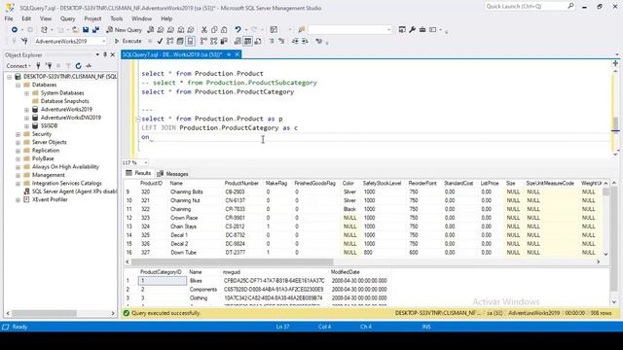623x350 pixels.
Task: Click the ProductNumber column header
Action: tap(241, 184)
